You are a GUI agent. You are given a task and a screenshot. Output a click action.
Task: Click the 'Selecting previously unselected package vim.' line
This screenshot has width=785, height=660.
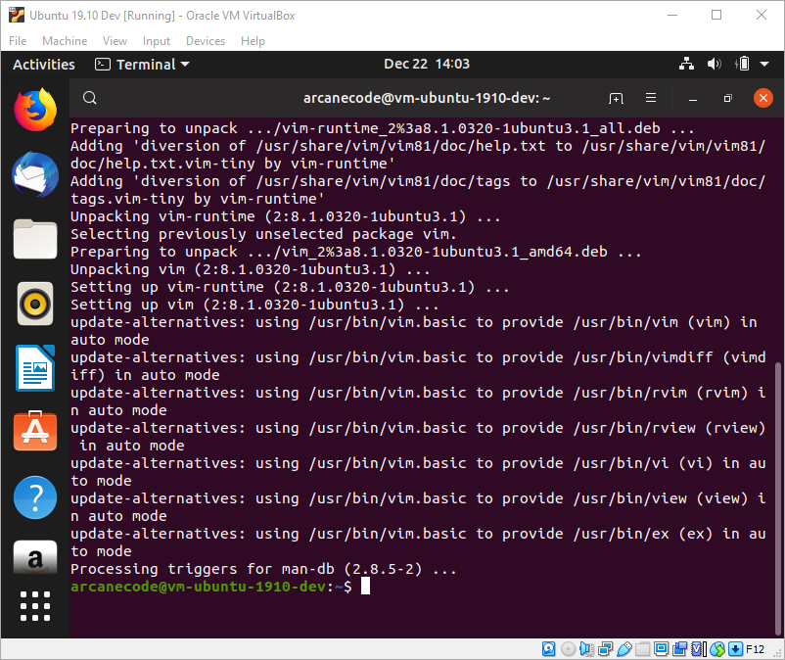[263, 234]
